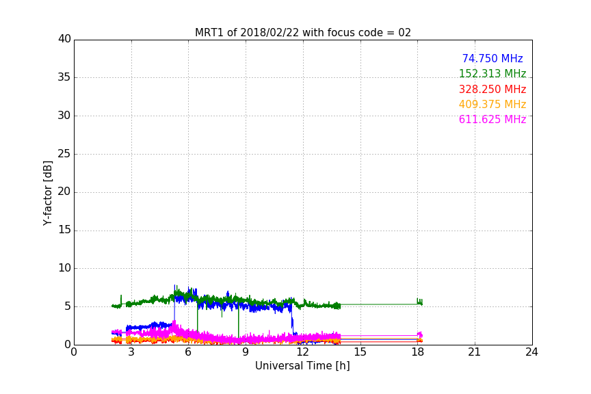Image resolution: width=591 pixels, height=394 pixels.
Task: Select the 74.750 MHz legend label
Action: coord(492,59)
